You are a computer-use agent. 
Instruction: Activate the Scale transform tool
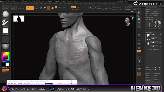[x=40, y=8]
